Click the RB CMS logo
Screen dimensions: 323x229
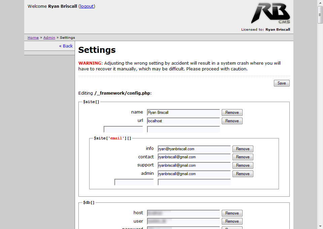pos(270,13)
